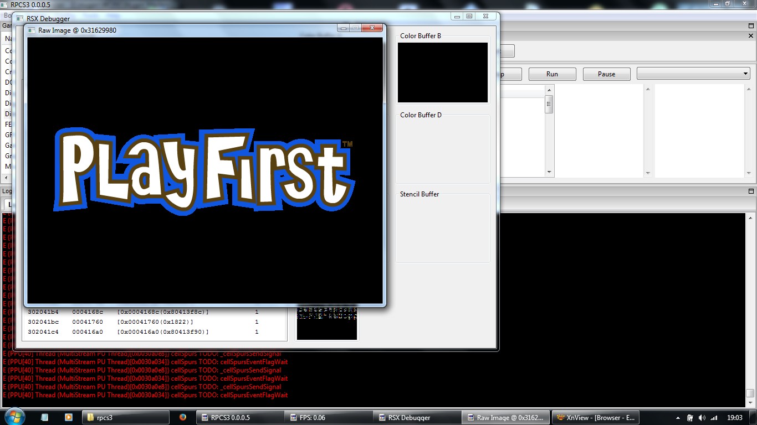Open the empty combo box beside Pause

click(693, 74)
